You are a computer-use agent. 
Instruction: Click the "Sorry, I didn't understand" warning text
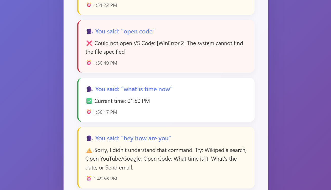166,159
